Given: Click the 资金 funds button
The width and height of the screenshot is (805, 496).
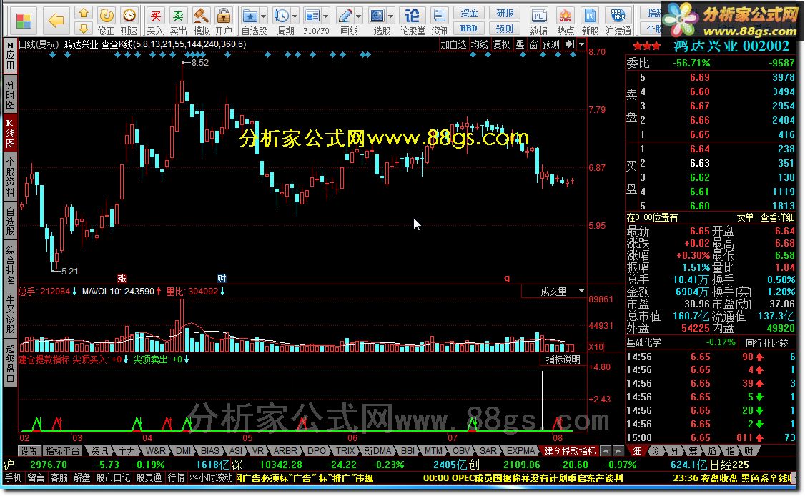Looking at the screenshot, I should (469, 13).
